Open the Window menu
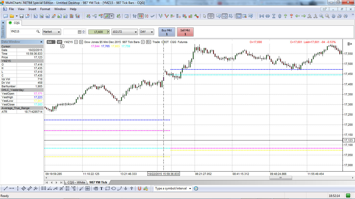This screenshot has width=355, height=199. (60, 9)
